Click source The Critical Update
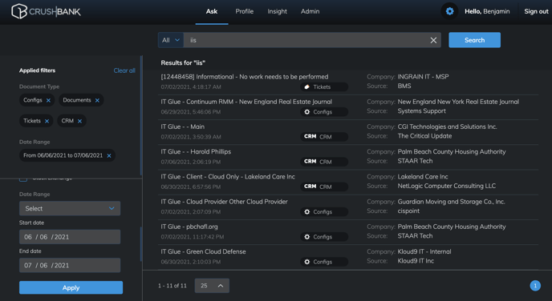The height and width of the screenshot is (301, 552). coord(424,136)
